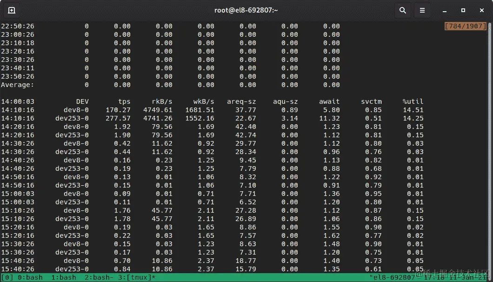
Task: Click the tps value 0.70
Action: (x=122, y=261)
